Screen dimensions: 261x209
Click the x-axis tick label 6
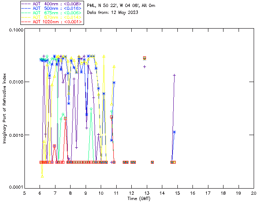(40, 193)
